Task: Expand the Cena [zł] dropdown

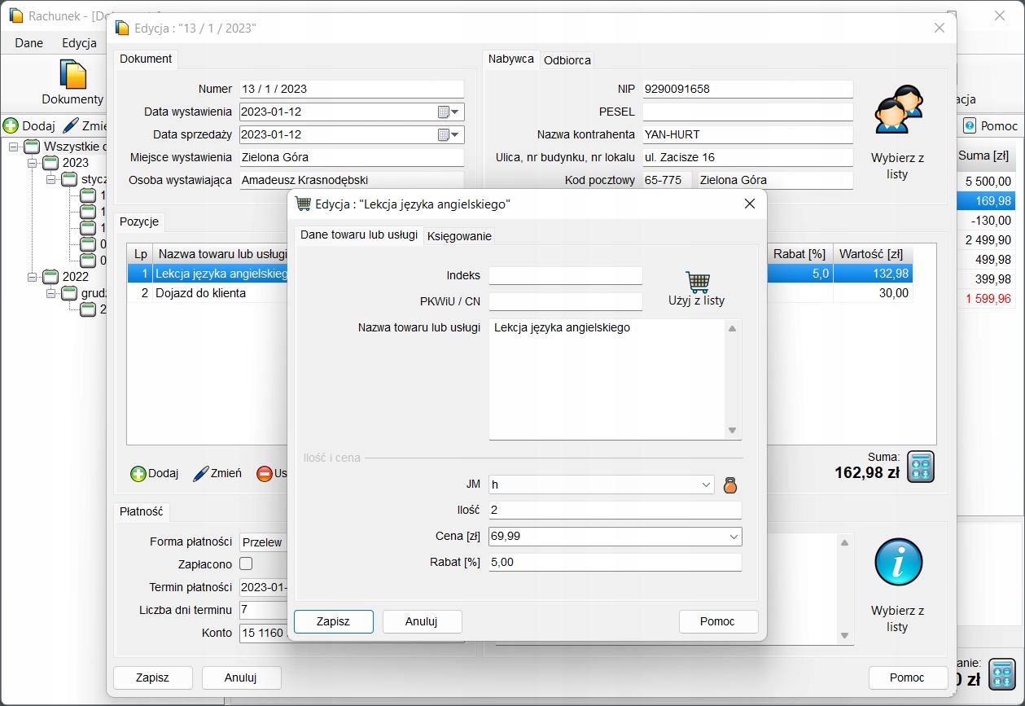Action: coord(734,537)
